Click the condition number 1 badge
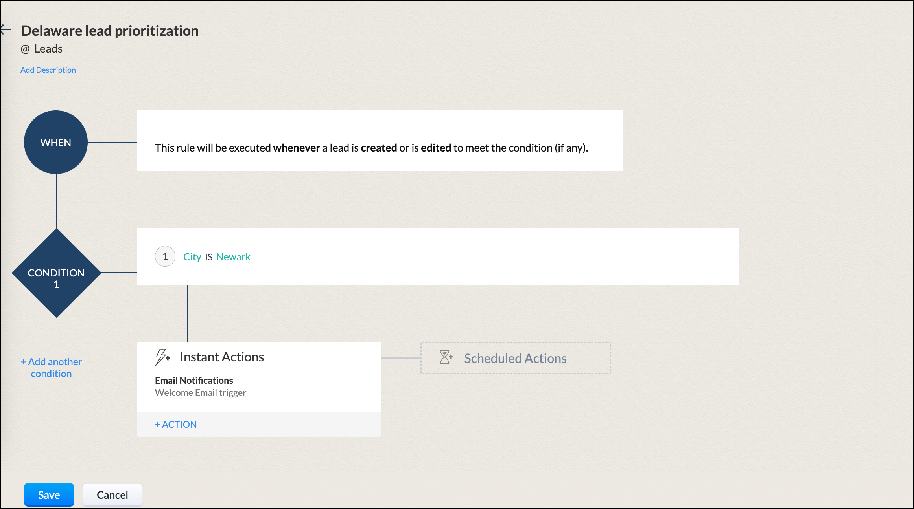Image resolution: width=914 pixels, height=509 pixels. point(165,257)
